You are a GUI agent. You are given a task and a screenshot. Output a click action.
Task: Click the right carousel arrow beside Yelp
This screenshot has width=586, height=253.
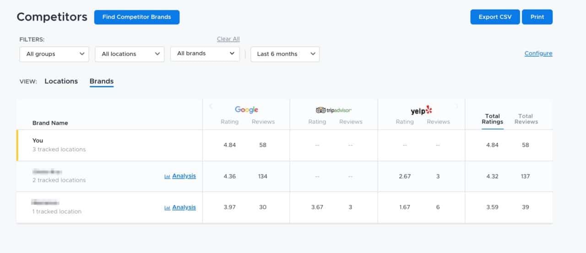pos(456,107)
